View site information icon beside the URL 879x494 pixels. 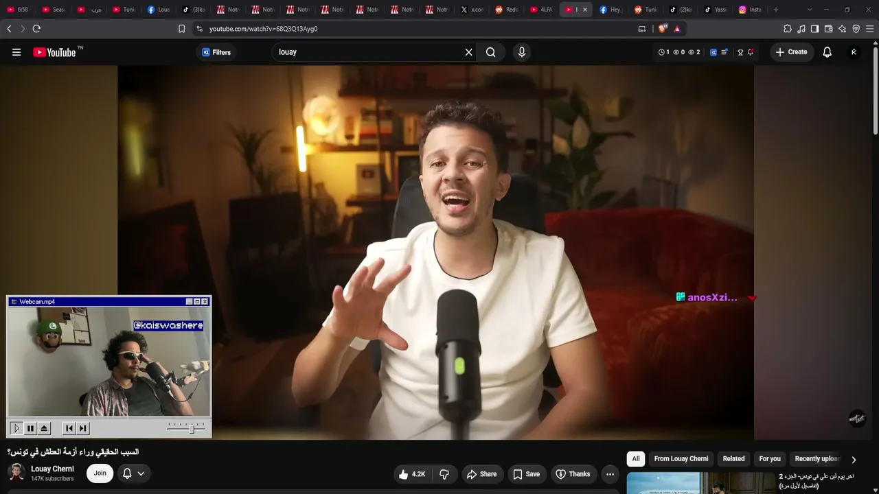click(x=199, y=29)
